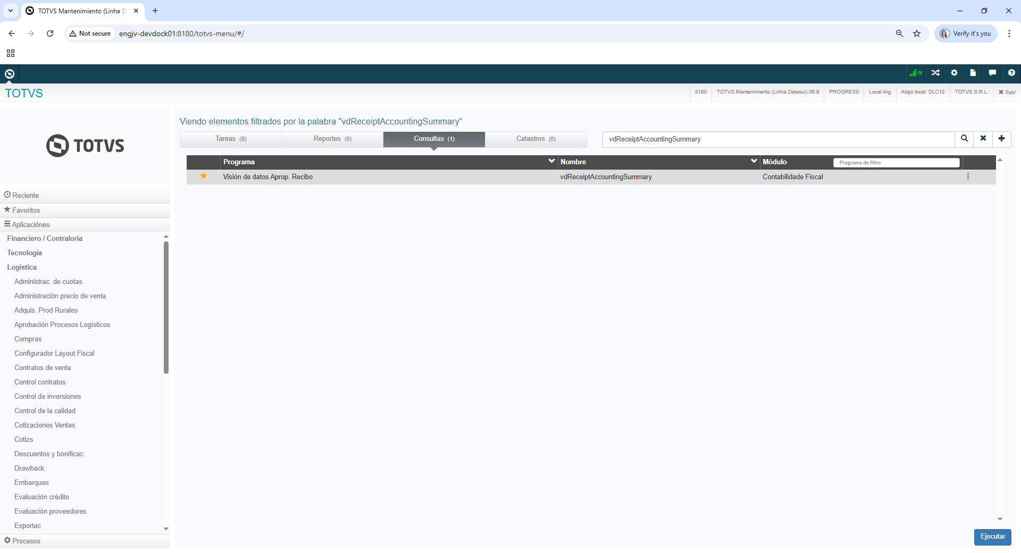Run search with the magnifying glass button
Image resolution: width=1021 pixels, height=553 pixels.
point(964,139)
